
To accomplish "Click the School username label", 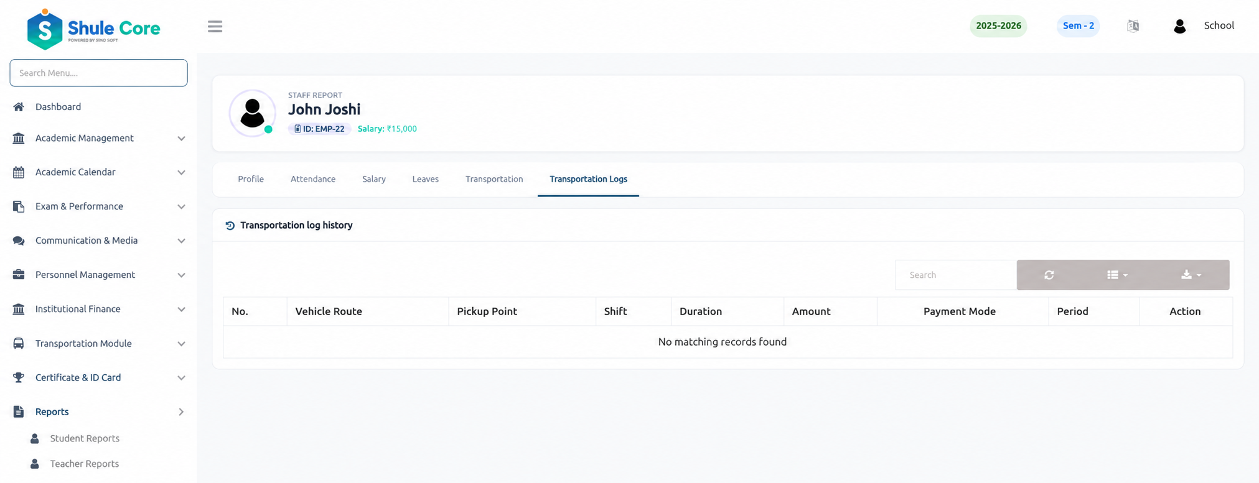I will pos(1219,25).
